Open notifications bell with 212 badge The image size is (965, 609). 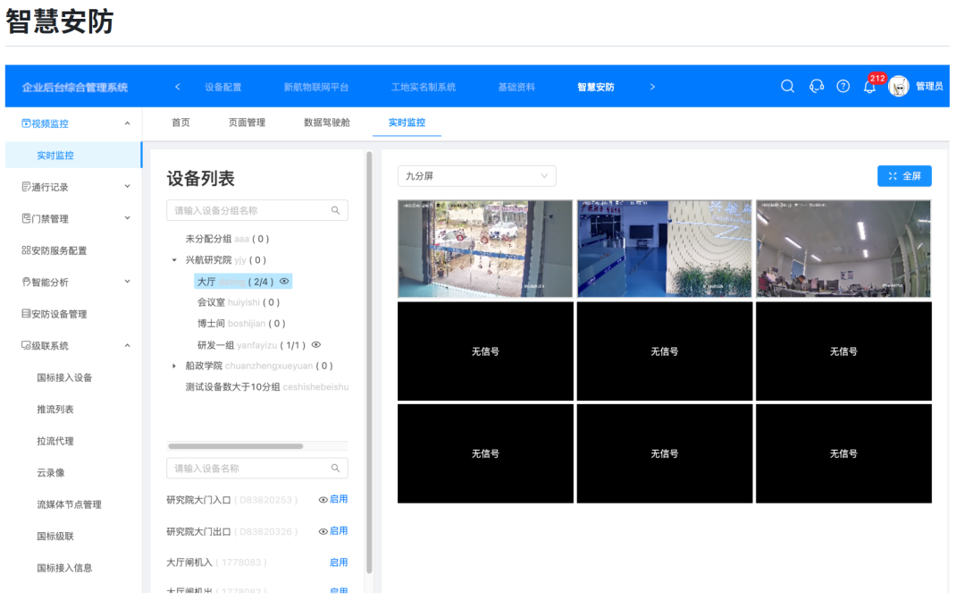click(869, 88)
